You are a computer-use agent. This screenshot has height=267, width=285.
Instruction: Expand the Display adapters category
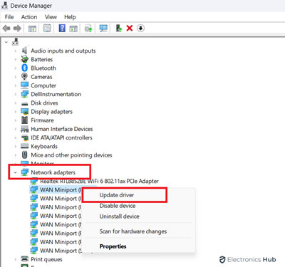(16, 112)
